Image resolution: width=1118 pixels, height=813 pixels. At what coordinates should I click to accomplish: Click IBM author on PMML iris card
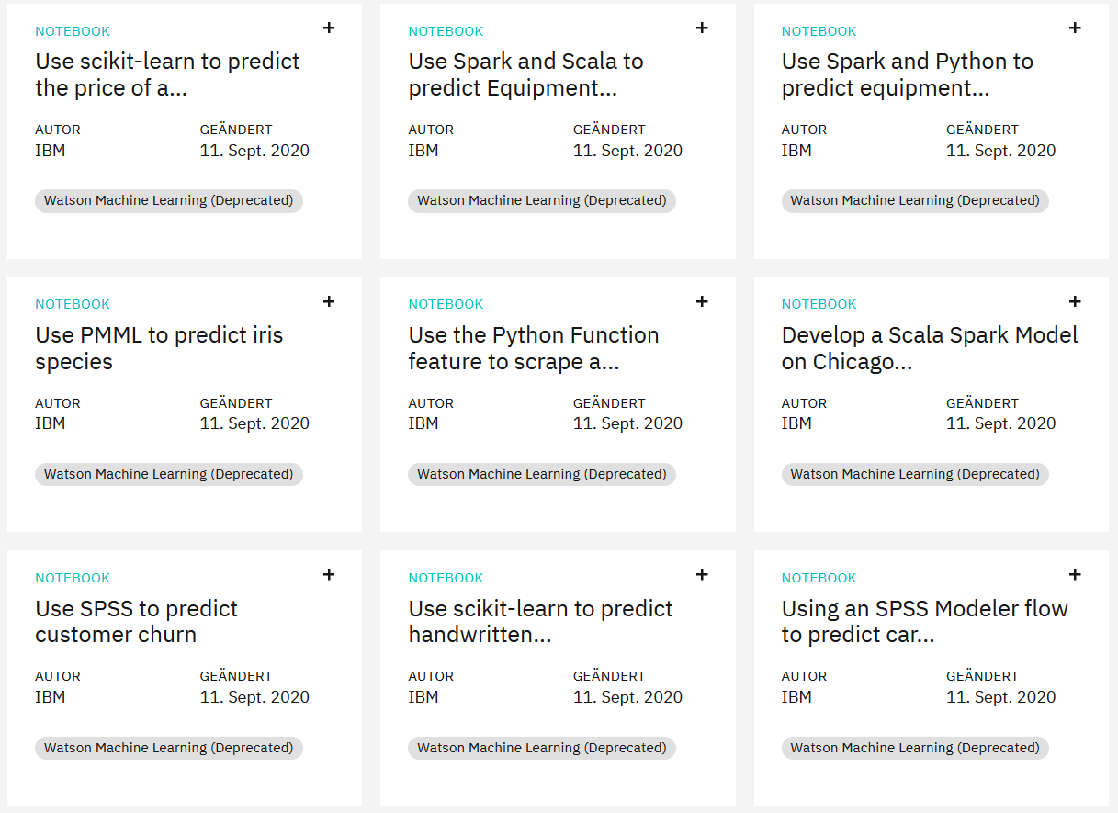click(51, 423)
